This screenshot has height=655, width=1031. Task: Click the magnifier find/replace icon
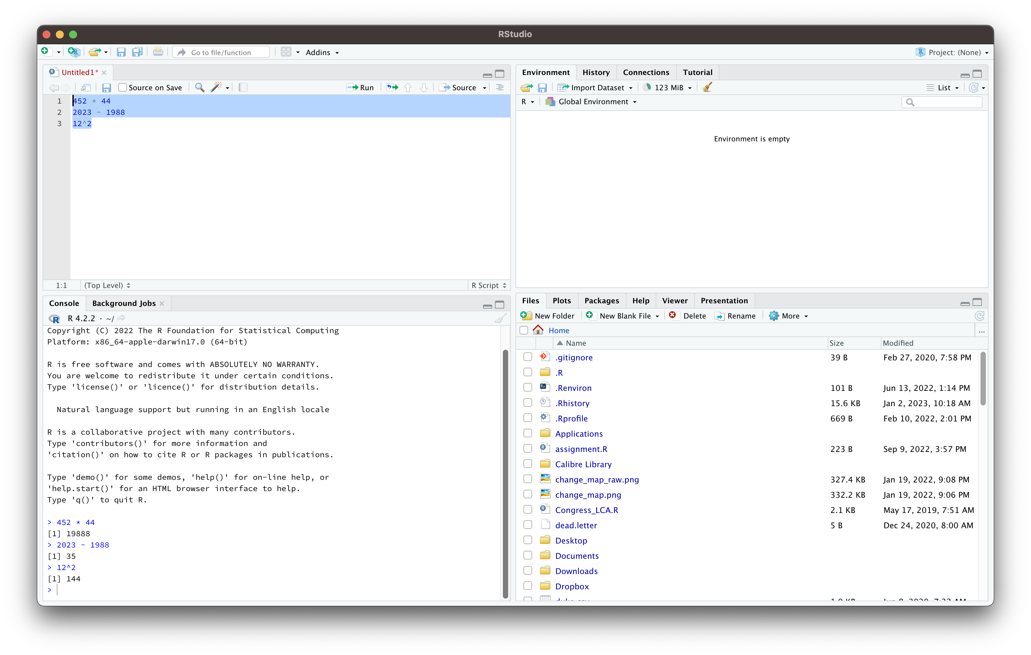tap(199, 88)
